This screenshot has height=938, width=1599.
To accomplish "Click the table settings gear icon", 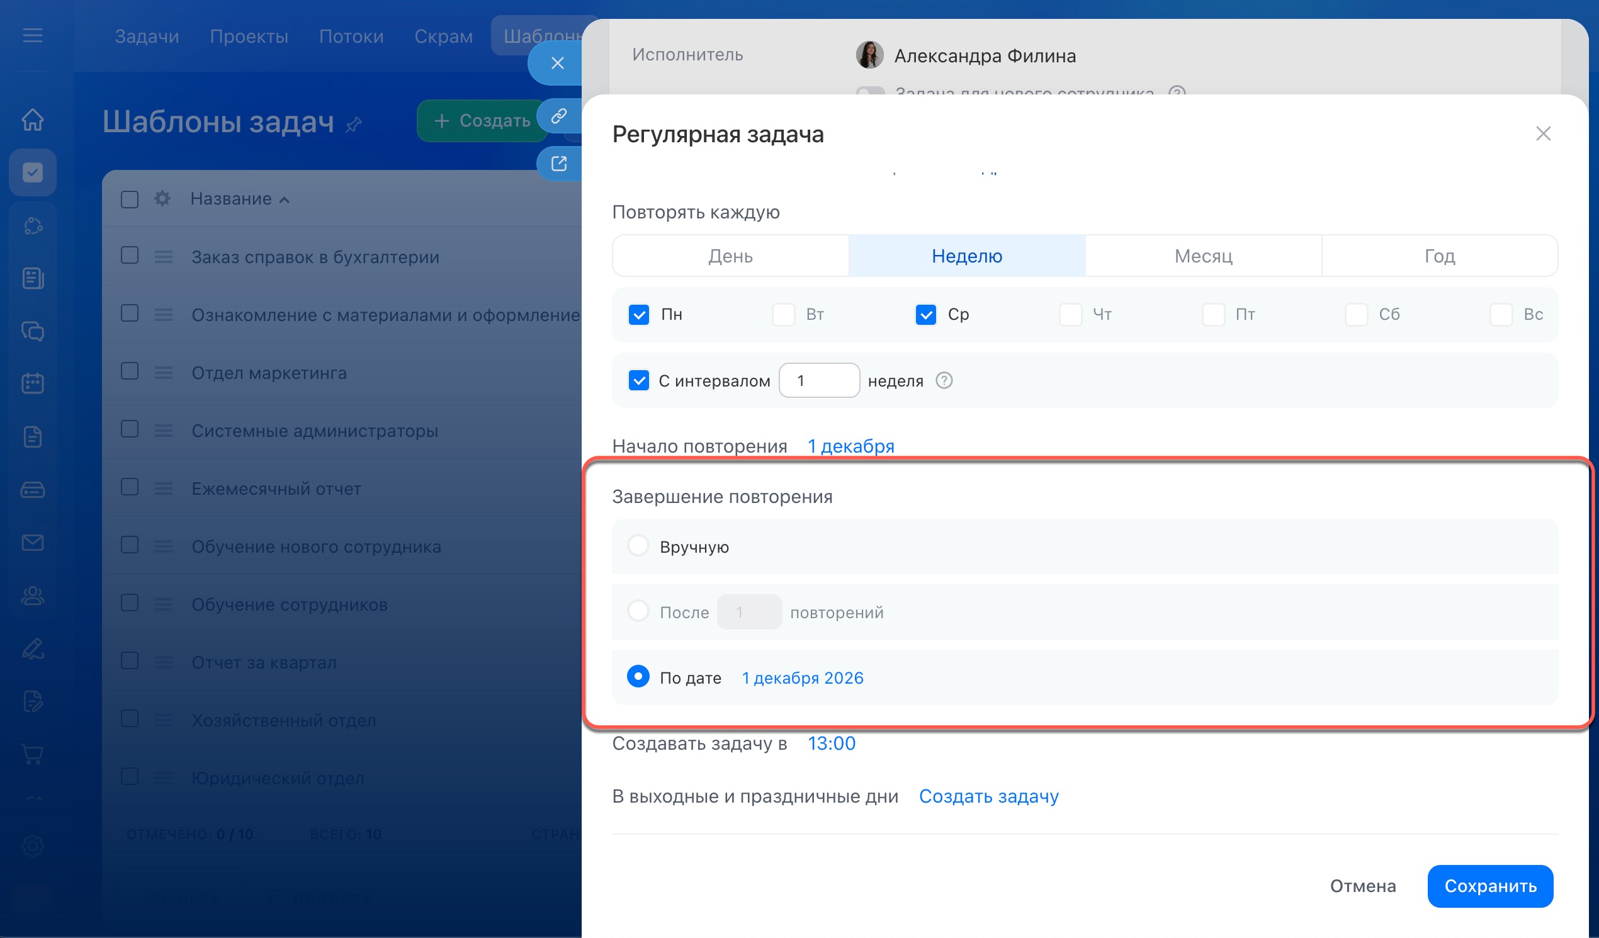I will 162,199.
